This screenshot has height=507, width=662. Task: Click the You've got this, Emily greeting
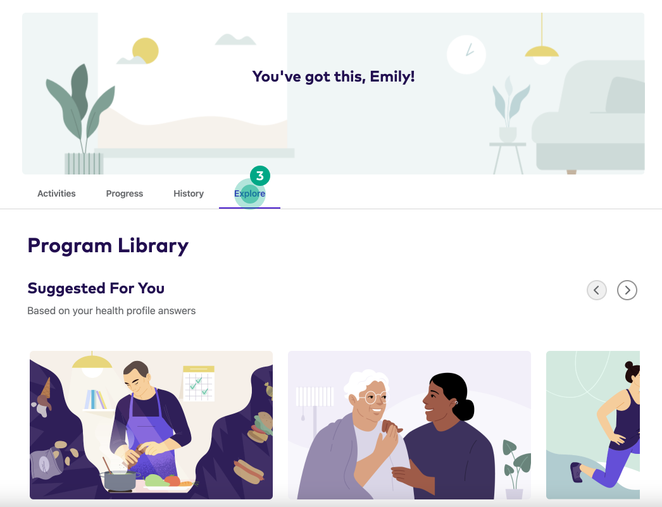(x=334, y=76)
